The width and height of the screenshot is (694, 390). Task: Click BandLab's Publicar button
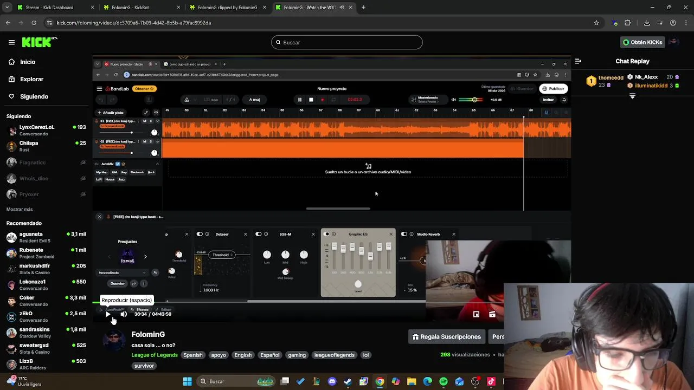click(554, 89)
